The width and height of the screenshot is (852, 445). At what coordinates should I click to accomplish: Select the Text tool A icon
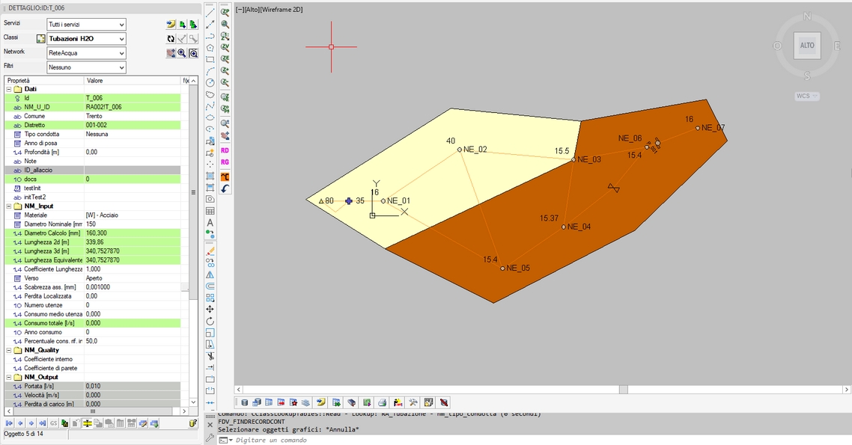[x=210, y=223]
